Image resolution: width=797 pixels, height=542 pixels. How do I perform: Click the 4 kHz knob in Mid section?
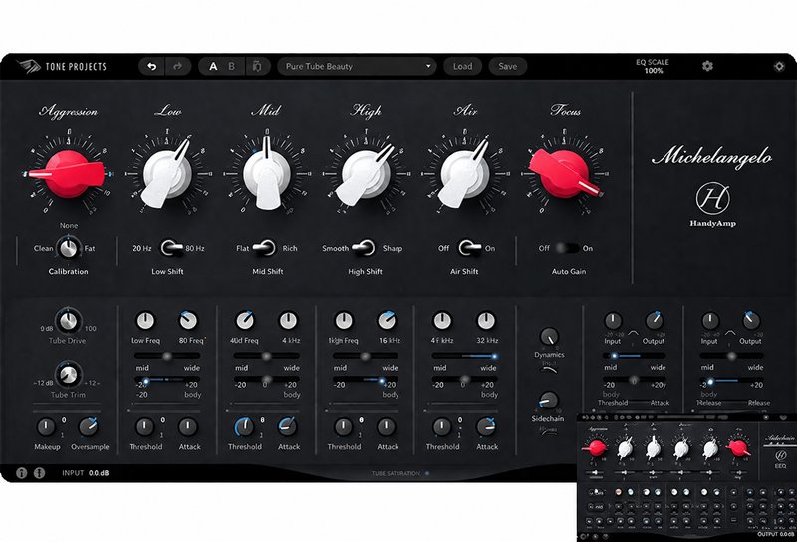(288, 321)
